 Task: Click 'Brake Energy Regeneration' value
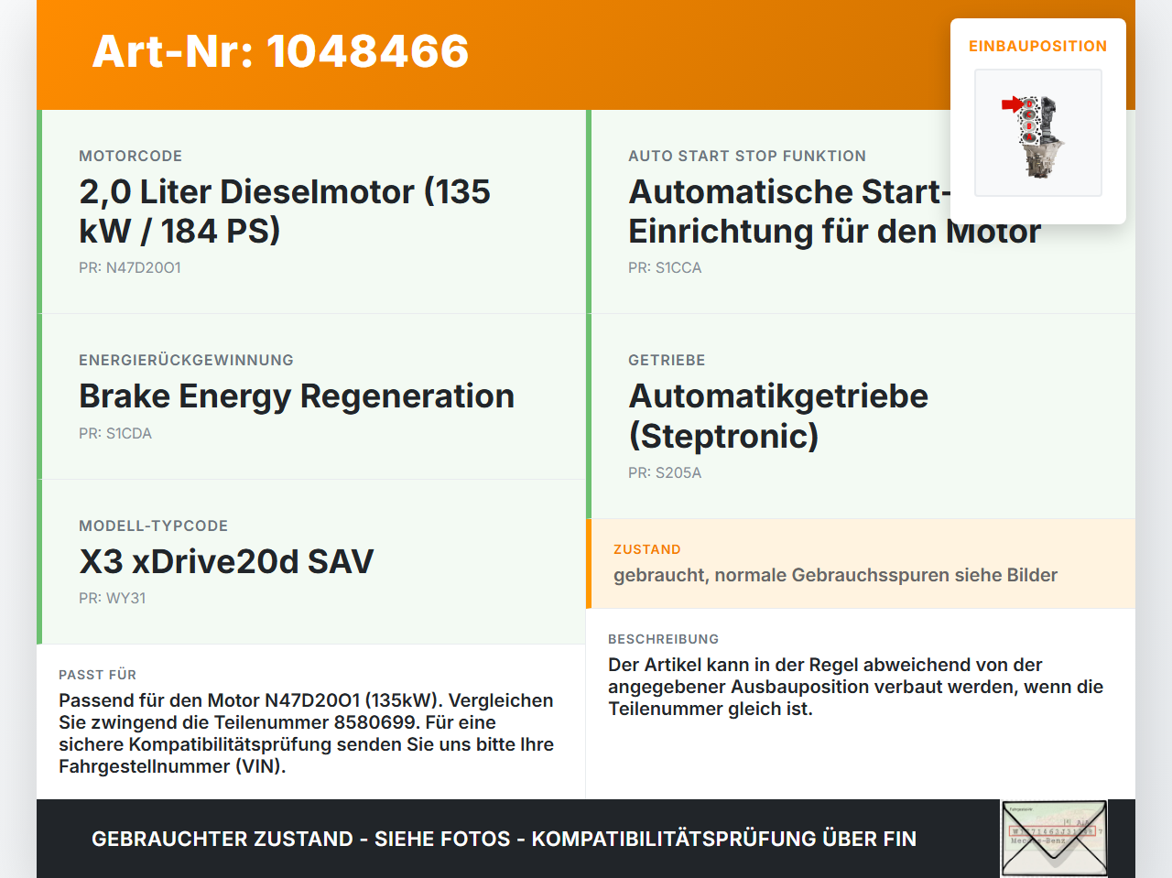coord(297,396)
